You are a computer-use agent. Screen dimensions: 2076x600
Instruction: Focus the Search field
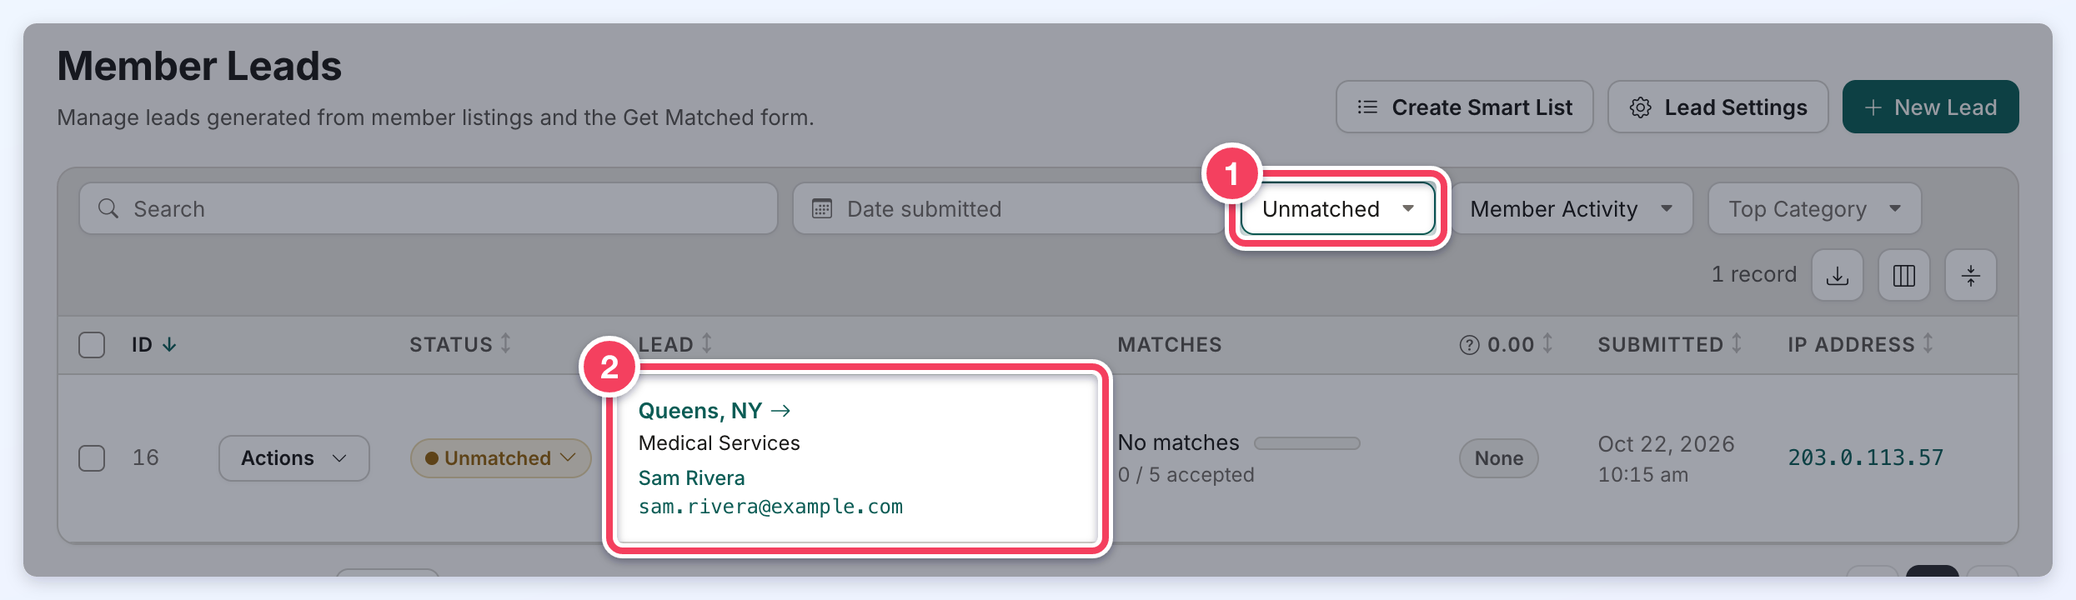tap(429, 209)
